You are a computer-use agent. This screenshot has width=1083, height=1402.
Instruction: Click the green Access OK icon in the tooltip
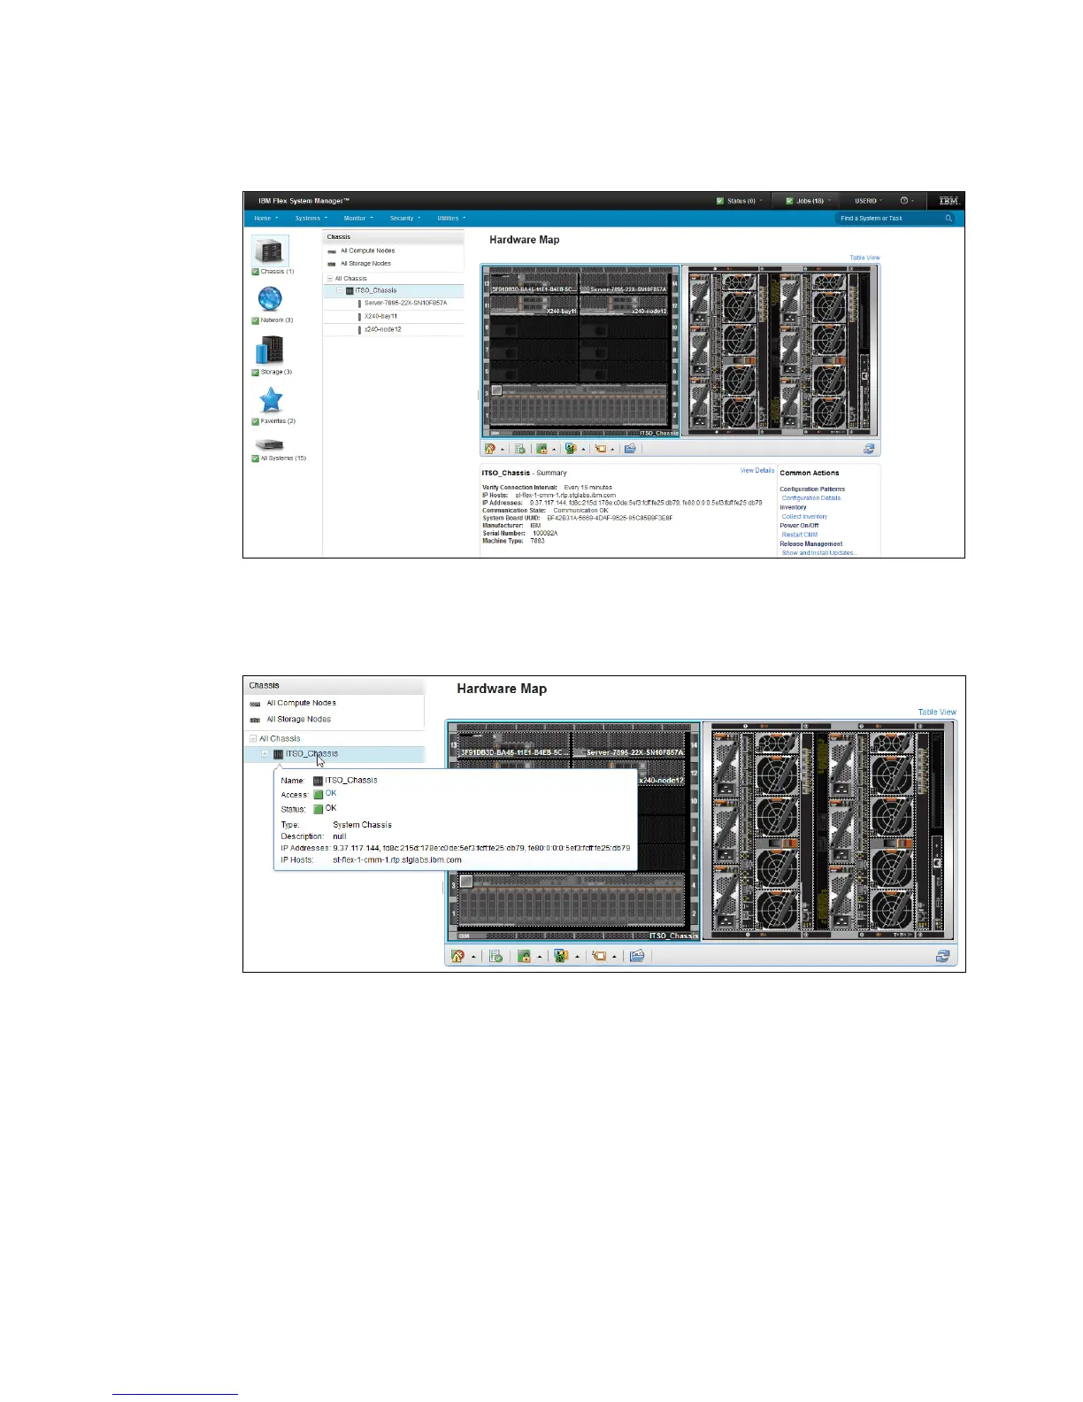pyautogui.click(x=319, y=795)
